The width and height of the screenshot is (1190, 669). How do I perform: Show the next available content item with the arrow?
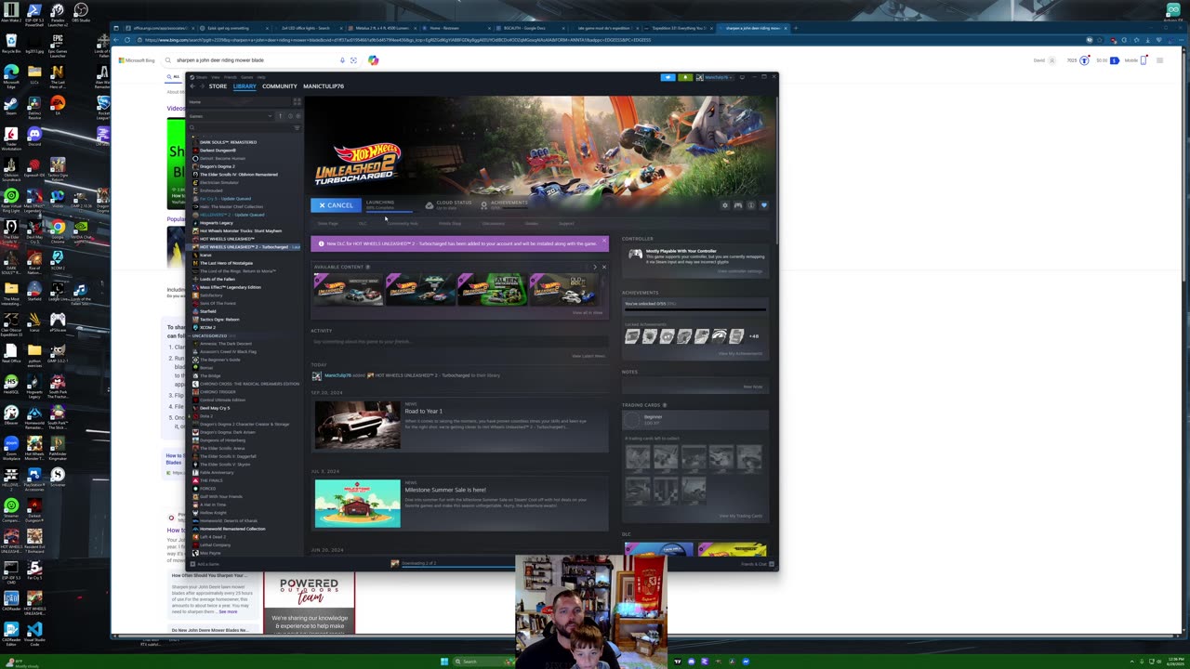[595, 267]
